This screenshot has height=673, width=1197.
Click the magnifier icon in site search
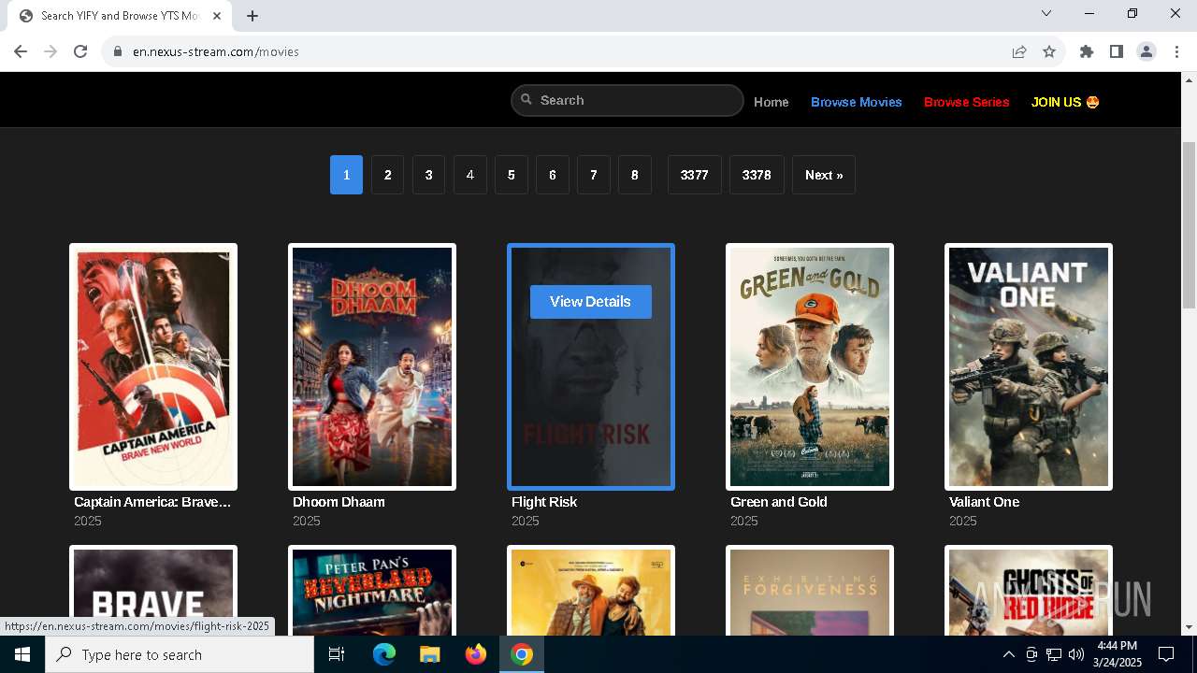click(526, 99)
